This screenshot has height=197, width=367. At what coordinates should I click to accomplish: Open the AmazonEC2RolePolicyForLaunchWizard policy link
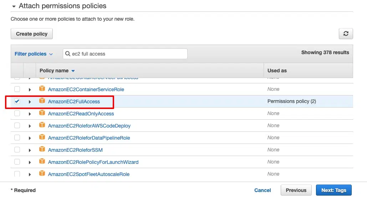(x=93, y=162)
